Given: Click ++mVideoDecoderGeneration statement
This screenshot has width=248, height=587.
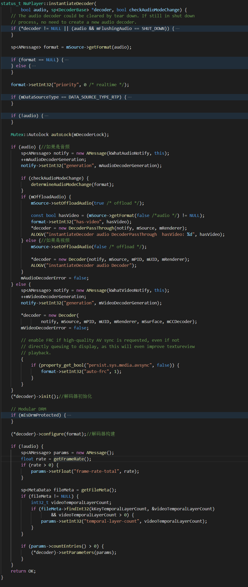Looking at the screenshot, I should pos(53,297).
